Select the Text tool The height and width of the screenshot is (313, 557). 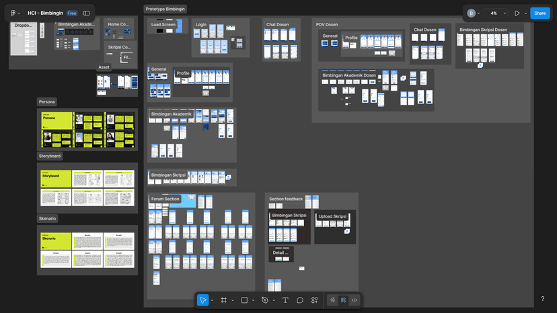coord(285,300)
